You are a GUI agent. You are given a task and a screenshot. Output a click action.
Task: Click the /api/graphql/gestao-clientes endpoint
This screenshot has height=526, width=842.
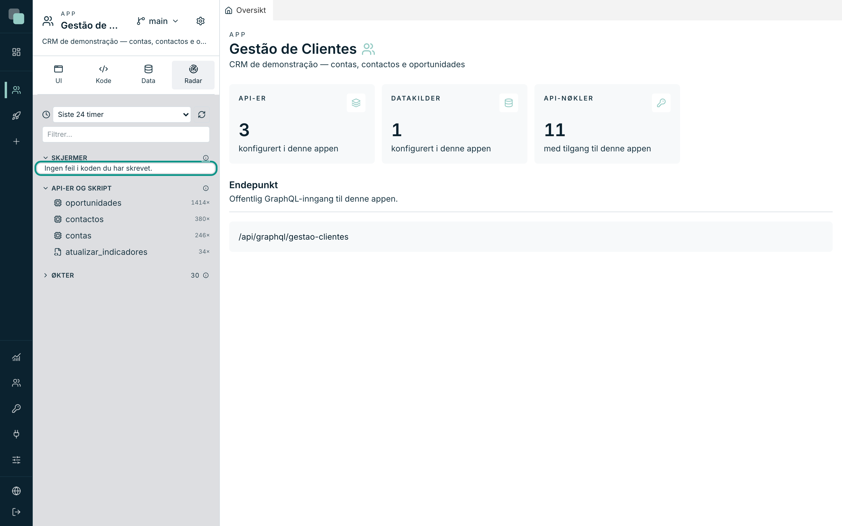coord(531,237)
